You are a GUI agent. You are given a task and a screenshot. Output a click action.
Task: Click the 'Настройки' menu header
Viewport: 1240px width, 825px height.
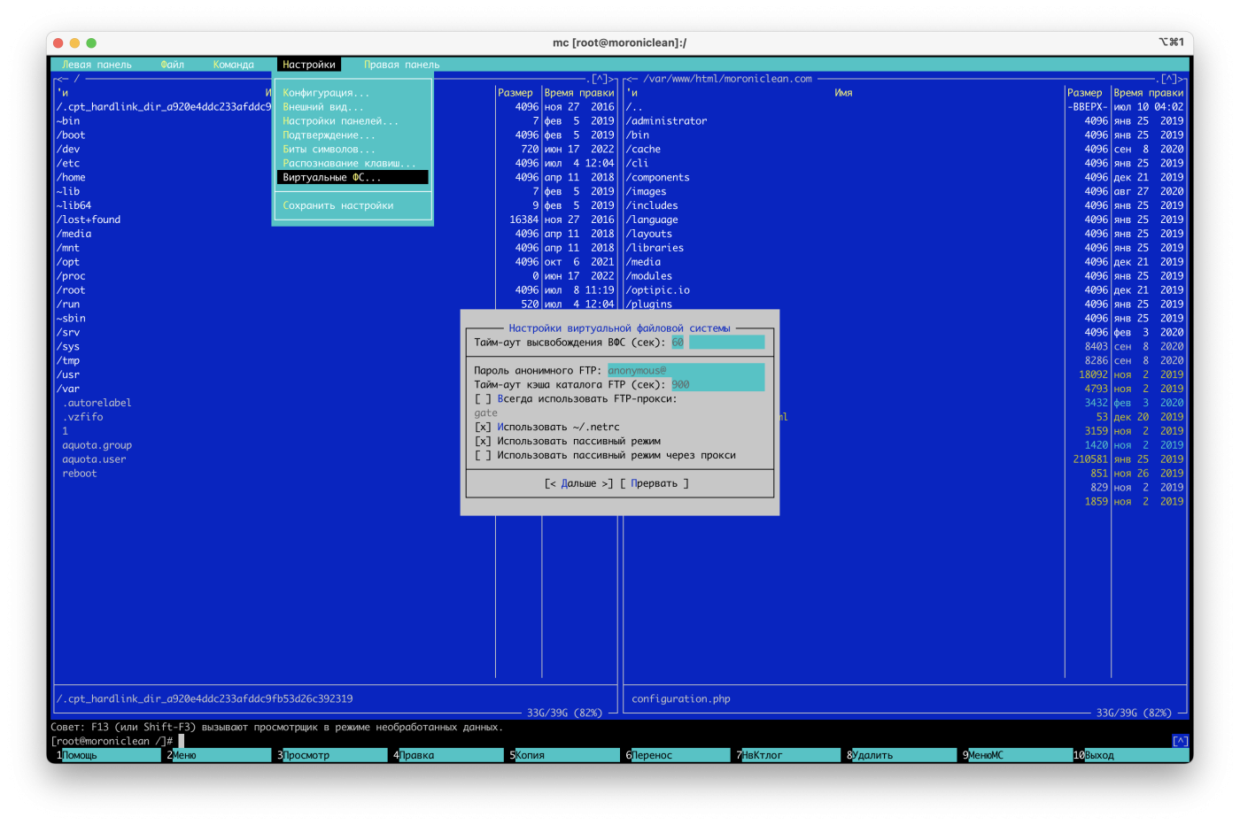click(309, 65)
